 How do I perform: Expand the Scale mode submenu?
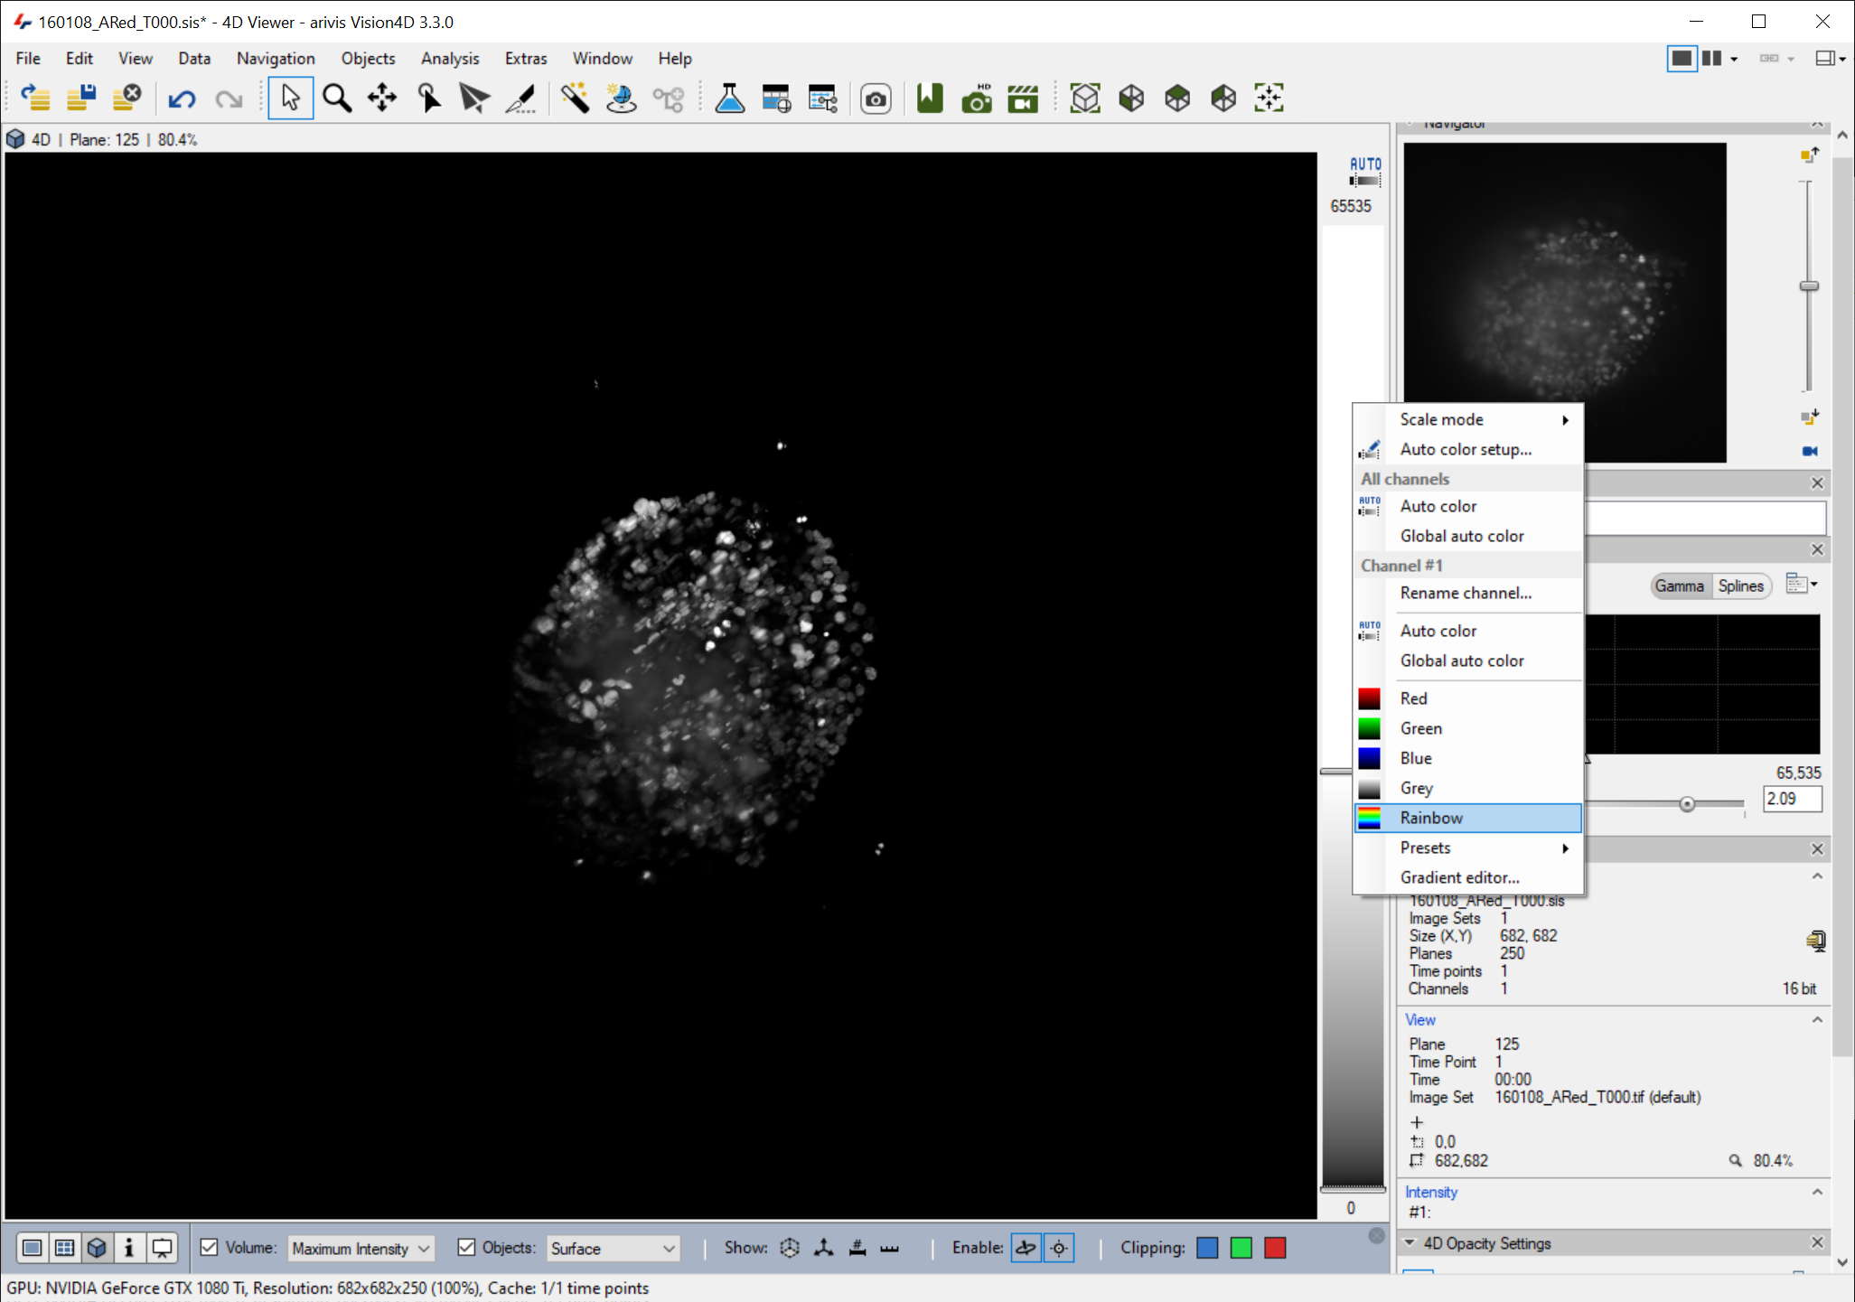coord(1441,419)
